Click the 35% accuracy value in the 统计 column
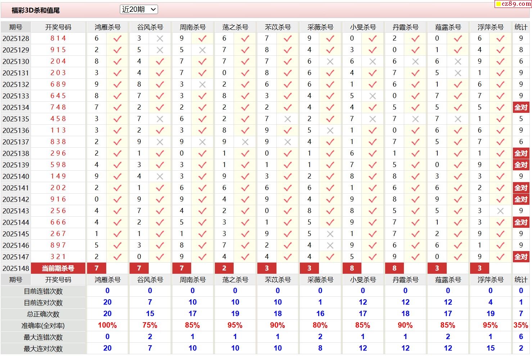The height and width of the screenshot is (356, 532). click(521, 325)
